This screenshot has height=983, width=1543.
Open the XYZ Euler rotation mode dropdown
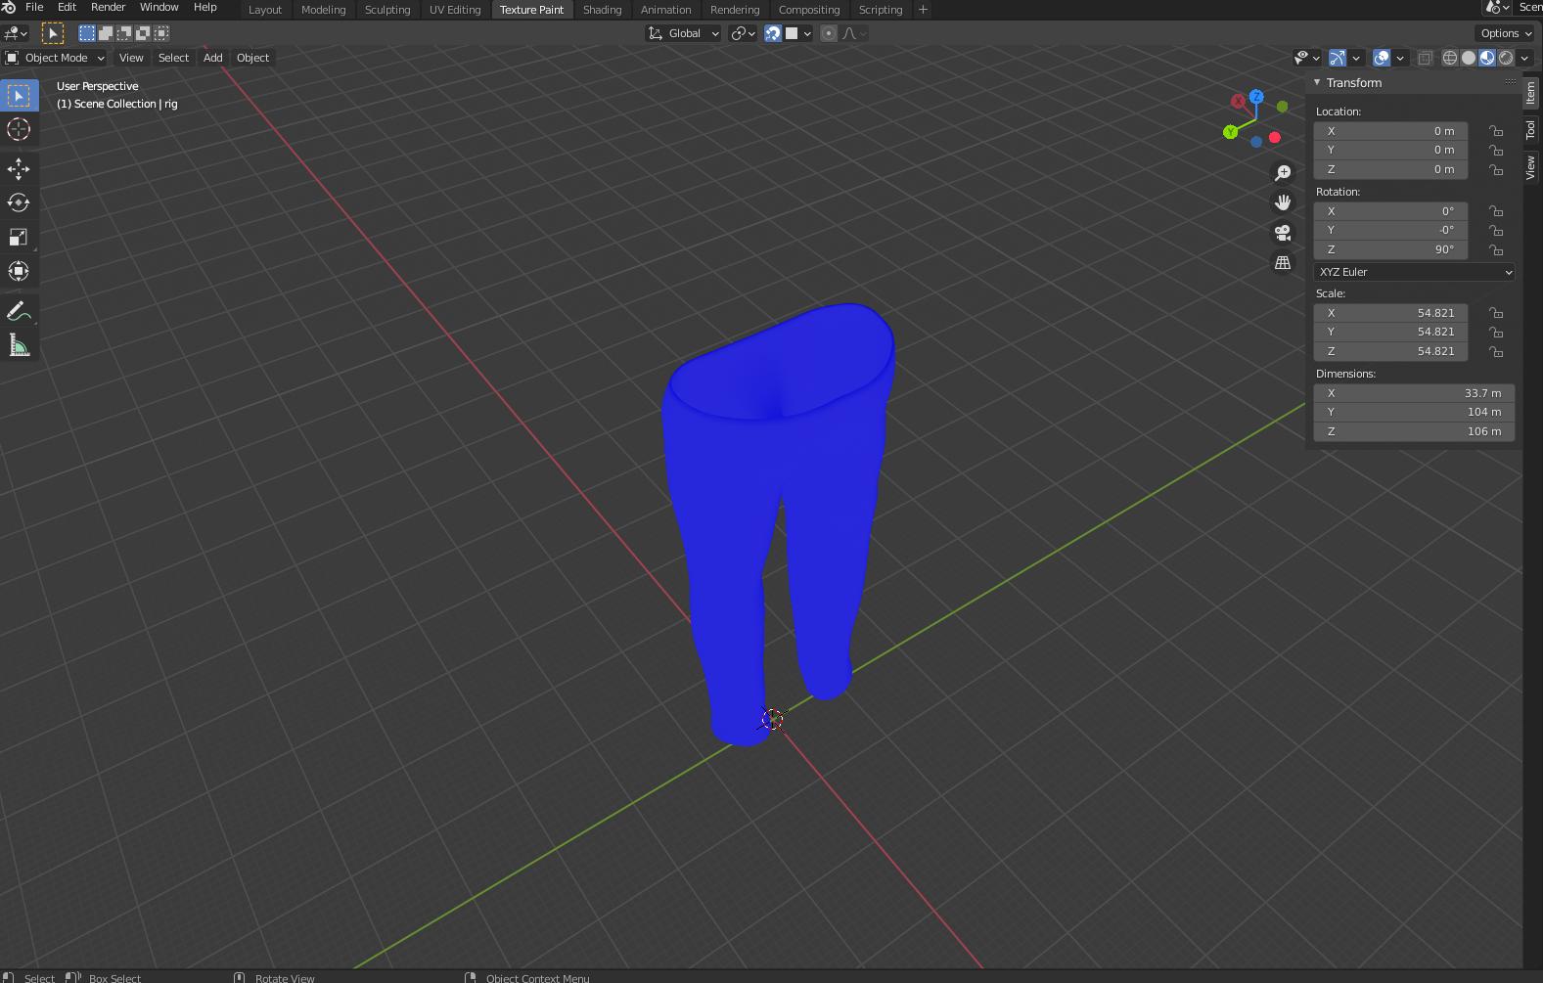tap(1414, 272)
